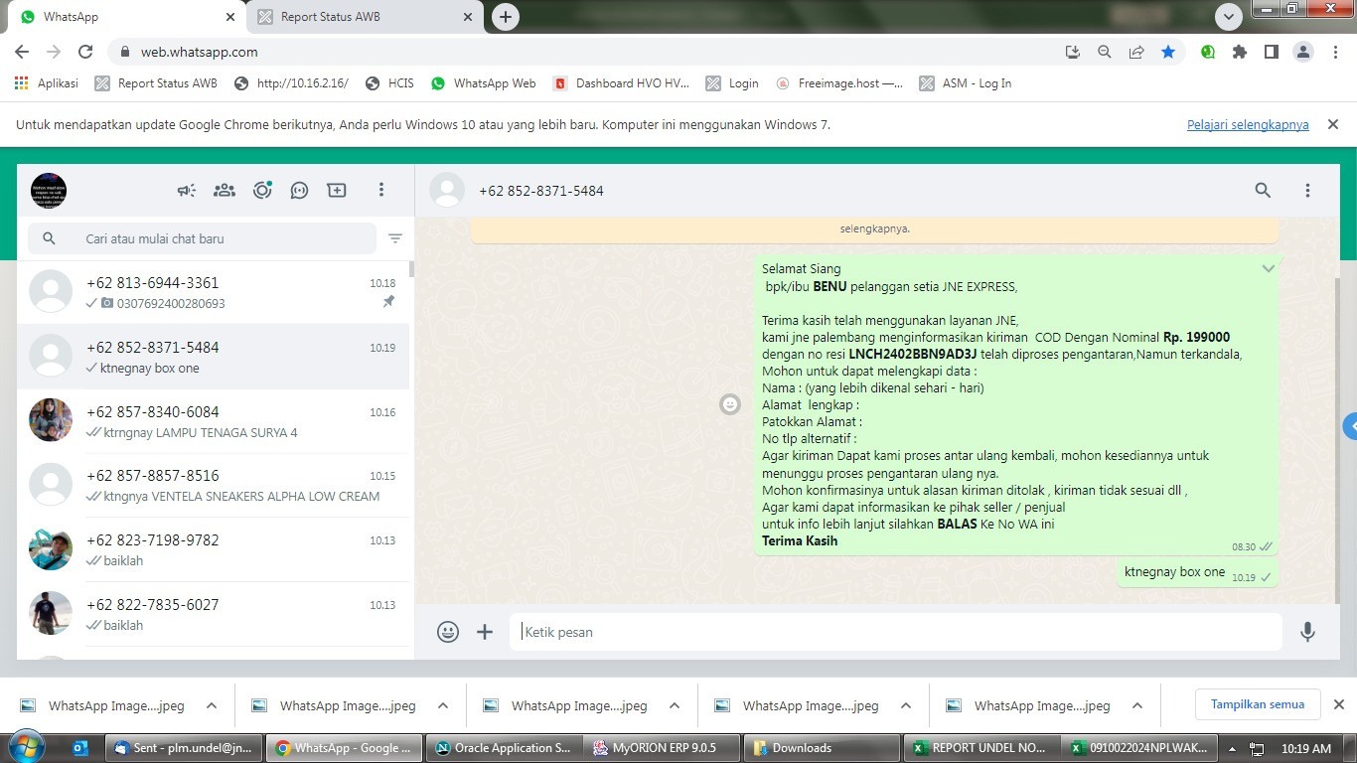Open the Communities icon in WhatsApp sidebar
Image resolution: width=1357 pixels, height=763 pixels.
pyautogui.click(x=225, y=190)
